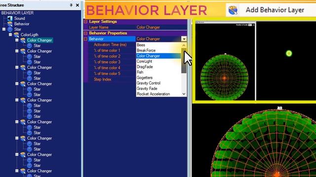Select the highlighted Color Changer tree item

click(x=39, y=40)
